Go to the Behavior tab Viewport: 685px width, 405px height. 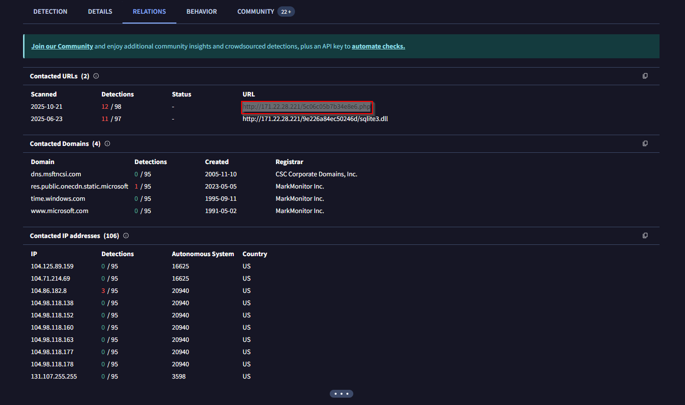pos(201,11)
